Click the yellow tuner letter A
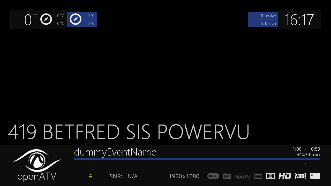 (x=91, y=176)
